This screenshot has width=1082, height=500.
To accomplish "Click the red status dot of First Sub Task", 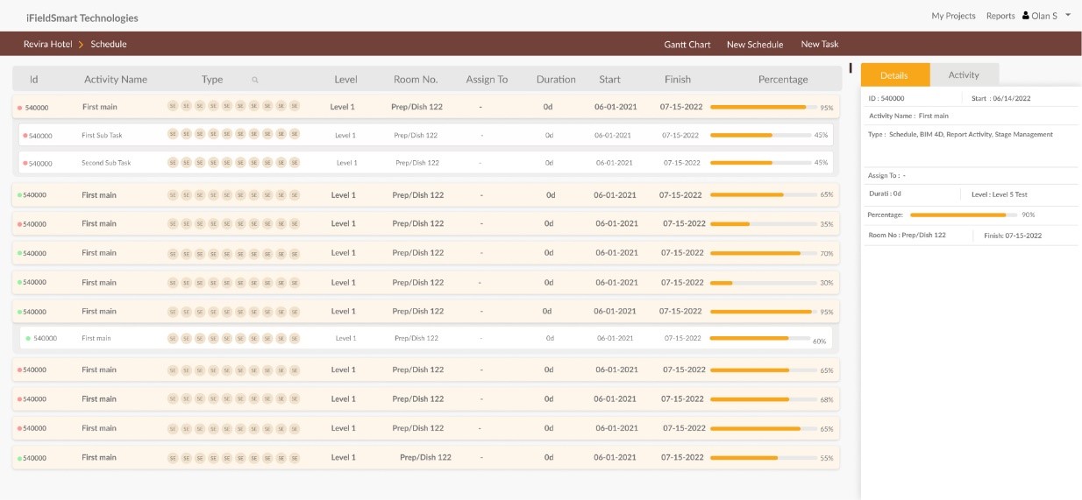I will pyautogui.click(x=25, y=136).
